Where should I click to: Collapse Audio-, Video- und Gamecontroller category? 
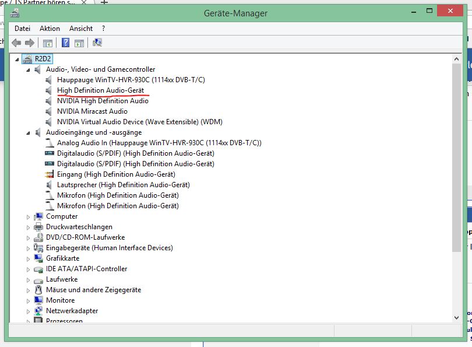click(x=28, y=70)
